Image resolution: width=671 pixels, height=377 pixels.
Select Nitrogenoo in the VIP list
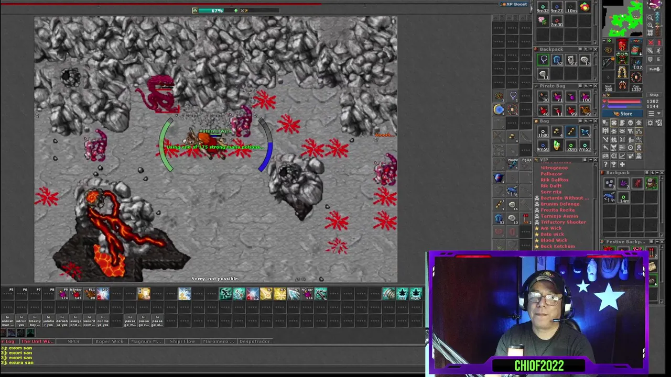[x=554, y=168]
